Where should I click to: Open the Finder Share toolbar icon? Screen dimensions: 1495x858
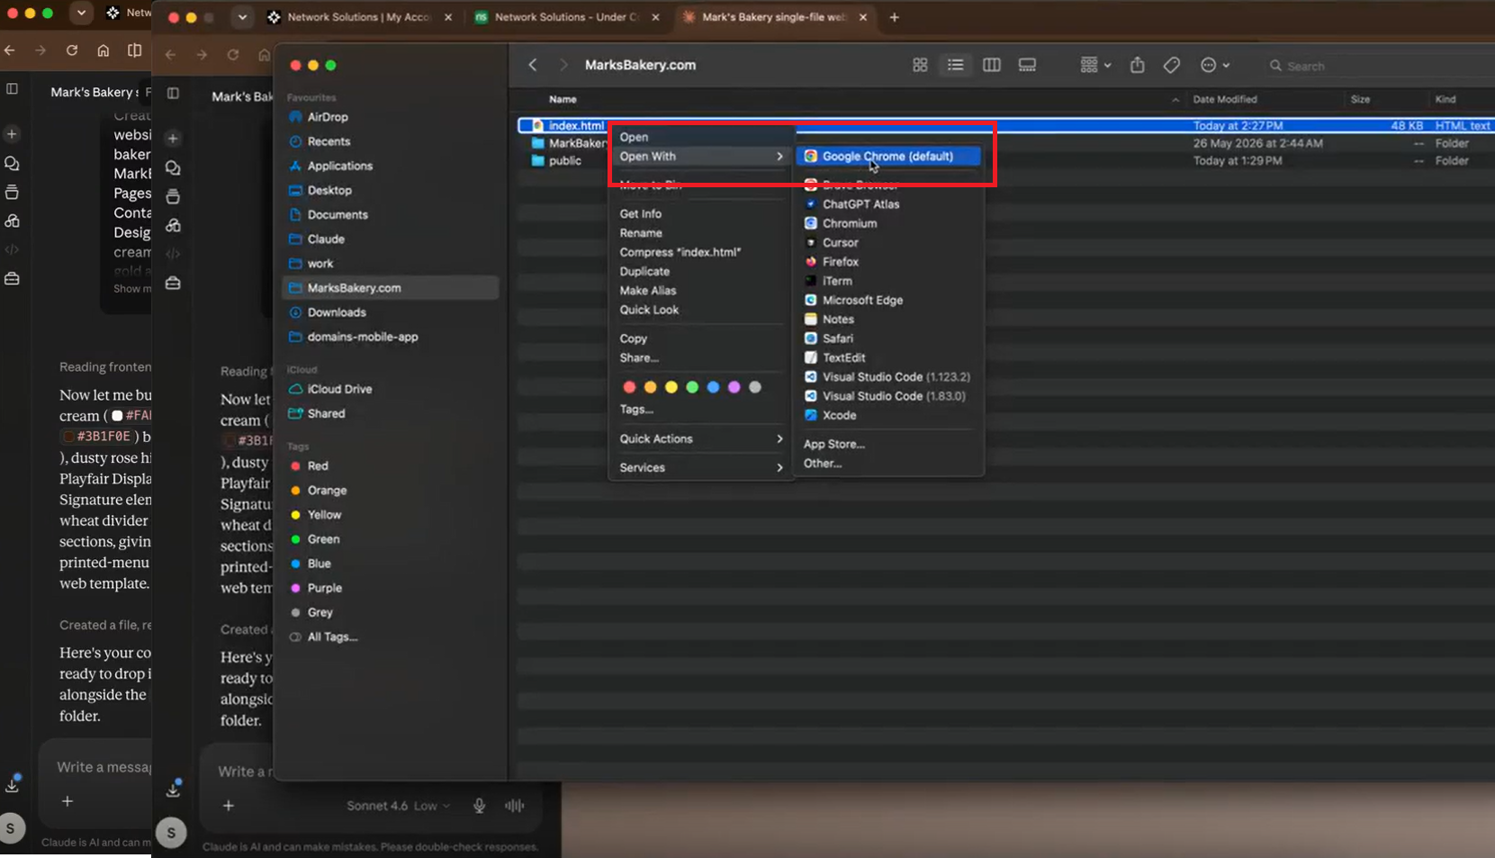click(1137, 65)
